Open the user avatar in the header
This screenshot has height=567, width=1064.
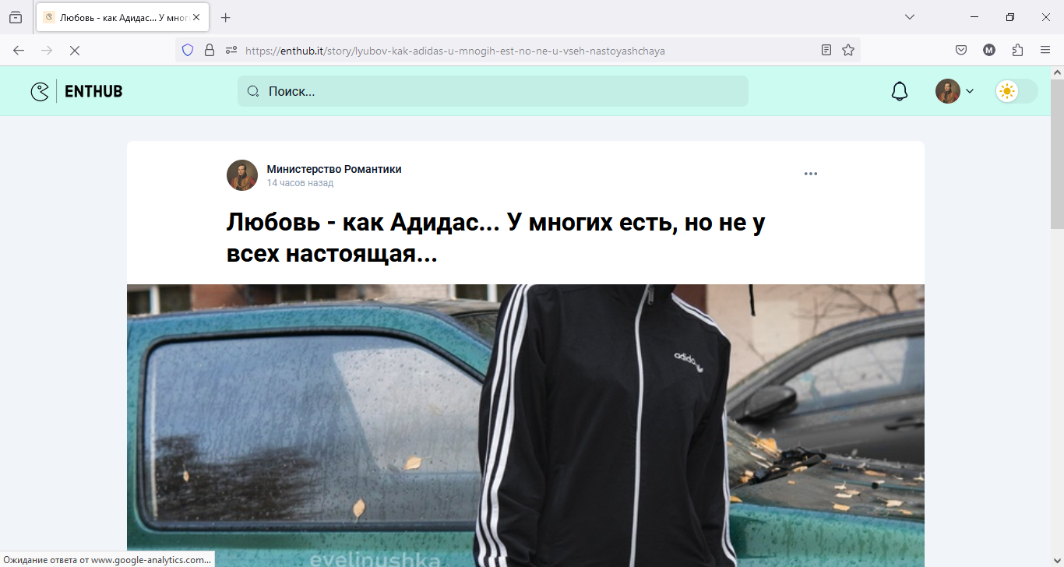tap(948, 91)
